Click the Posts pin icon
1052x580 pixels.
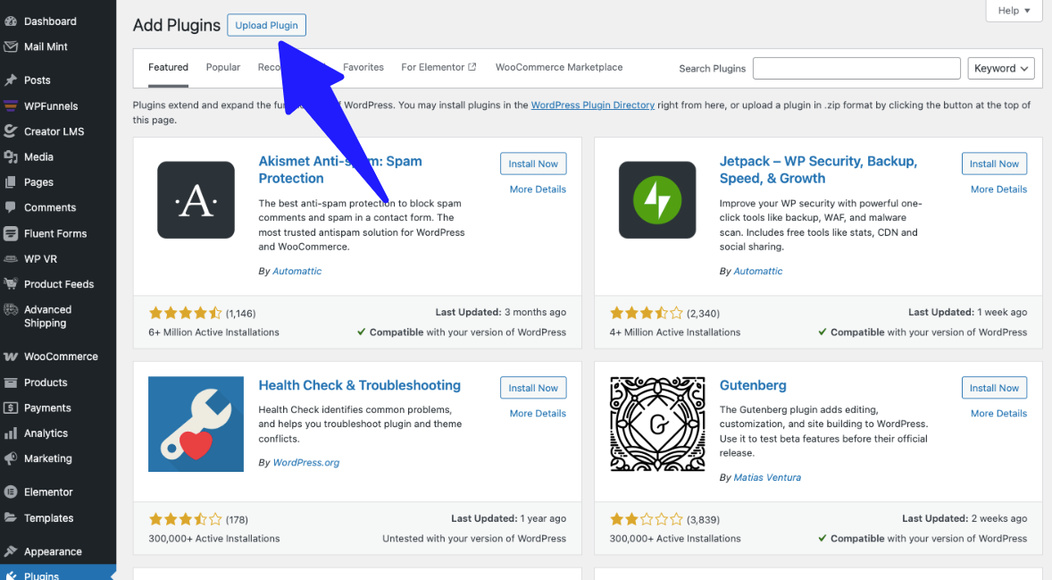[x=11, y=80]
